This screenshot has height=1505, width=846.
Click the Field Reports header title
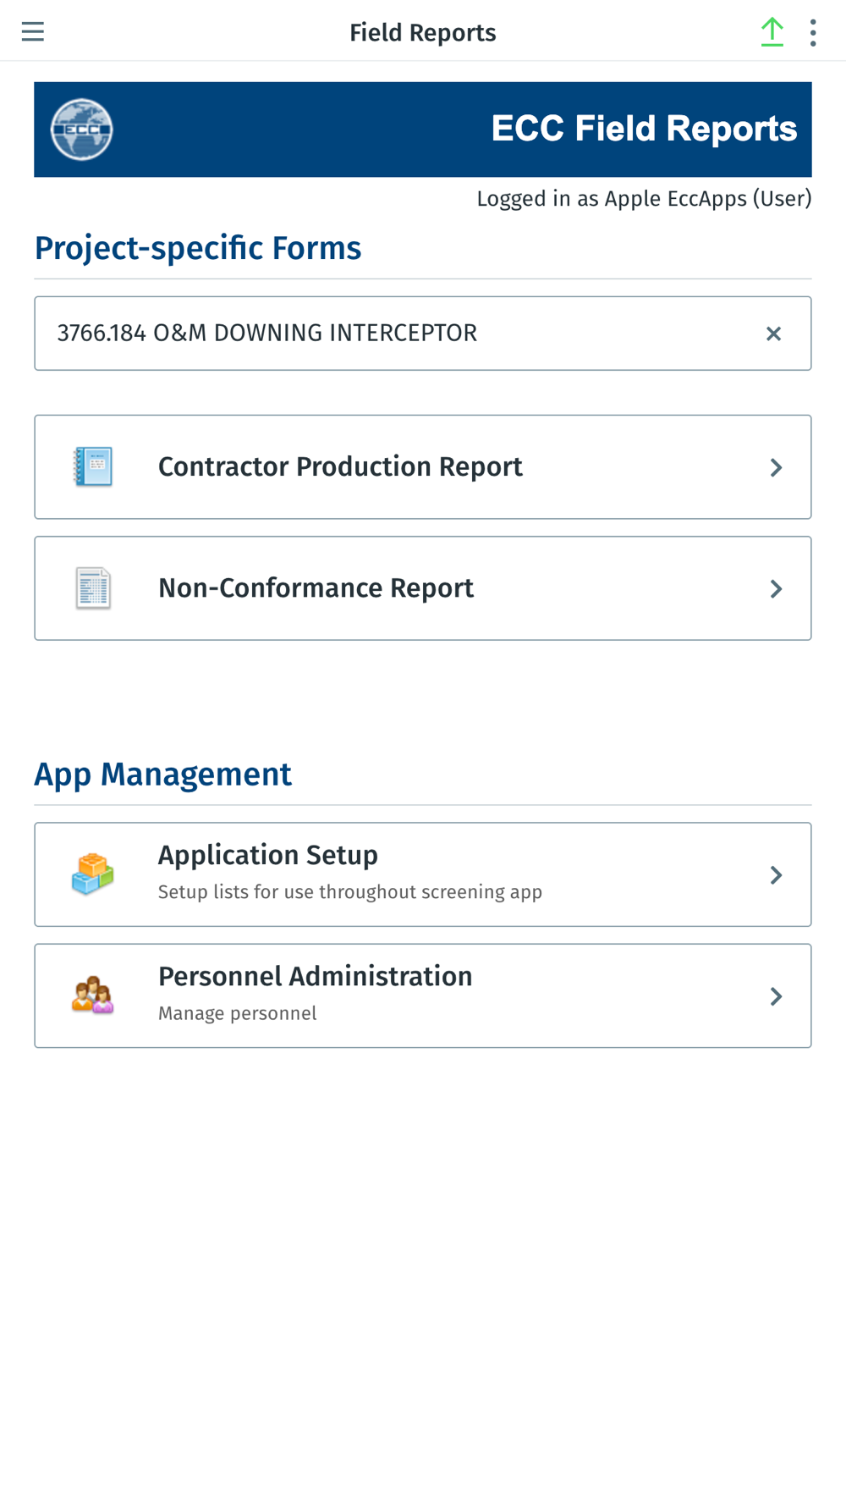click(x=423, y=32)
